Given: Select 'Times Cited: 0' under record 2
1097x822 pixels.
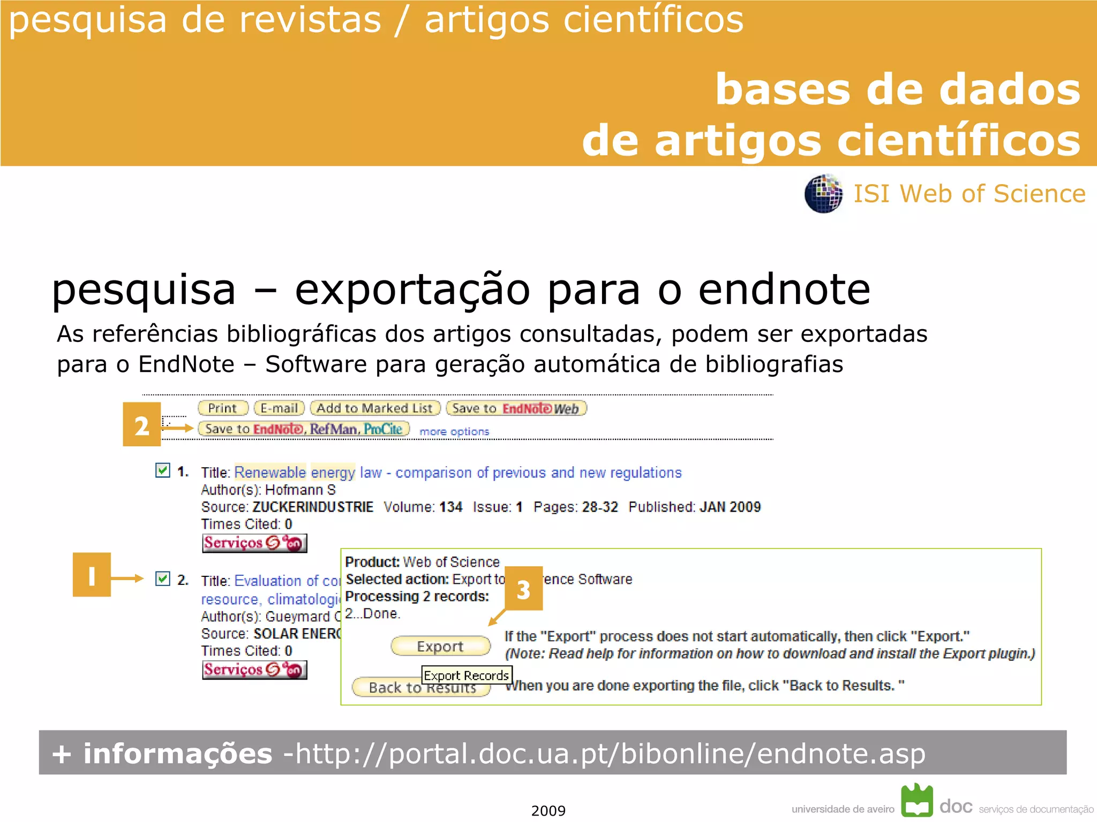Looking at the screenshot, I should (x=246, y=651).
